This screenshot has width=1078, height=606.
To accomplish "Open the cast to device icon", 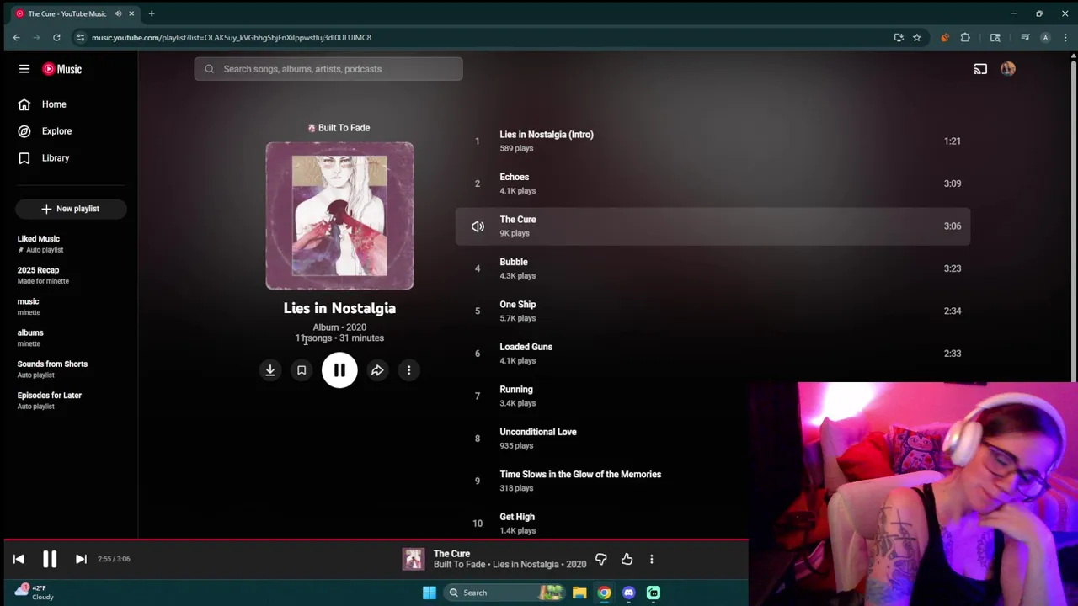I will [980, 69].
